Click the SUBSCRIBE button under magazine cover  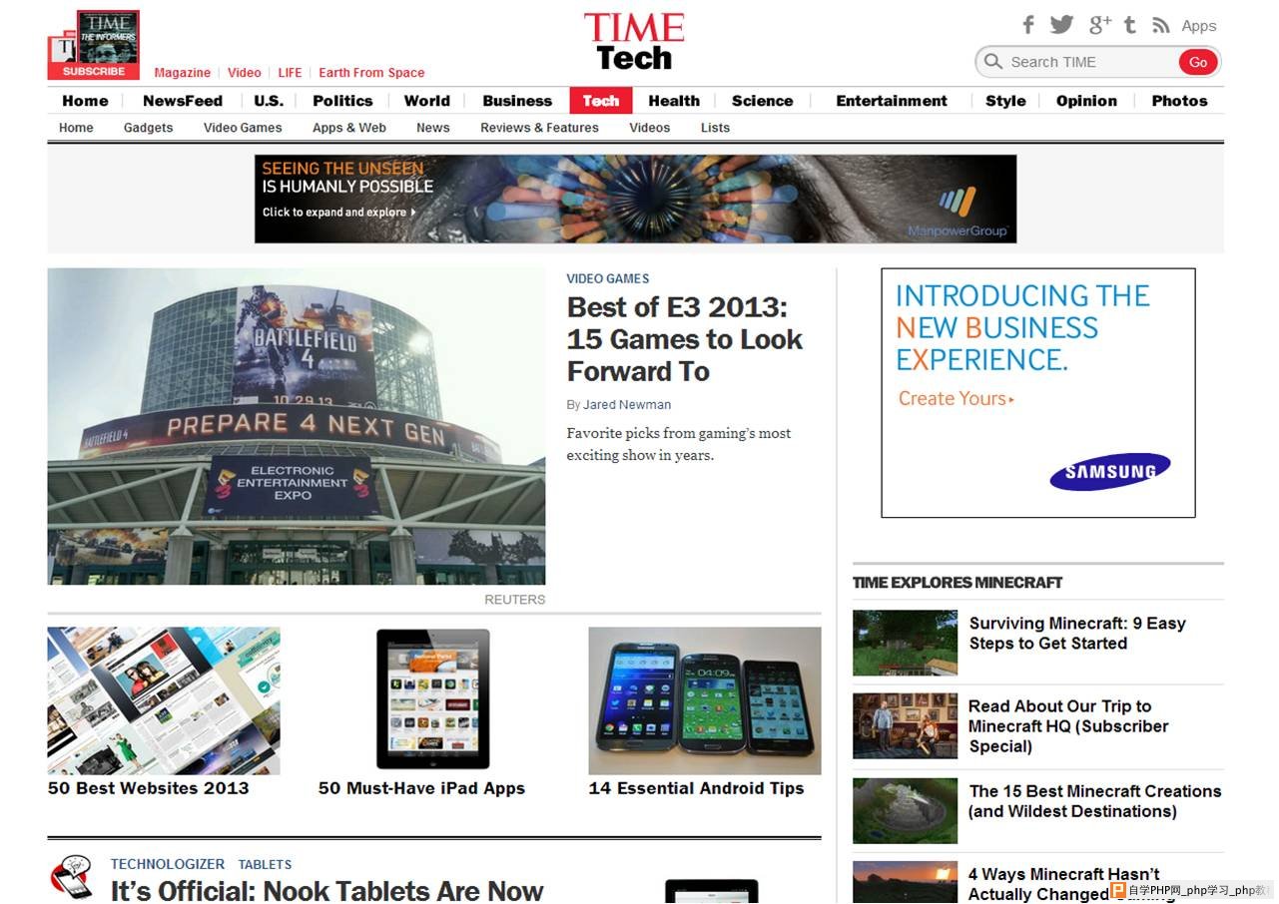click(x=94, y=72)
